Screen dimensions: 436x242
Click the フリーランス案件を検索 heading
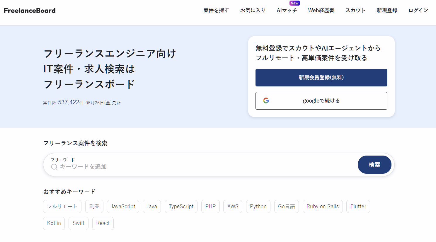pos(75,143)
